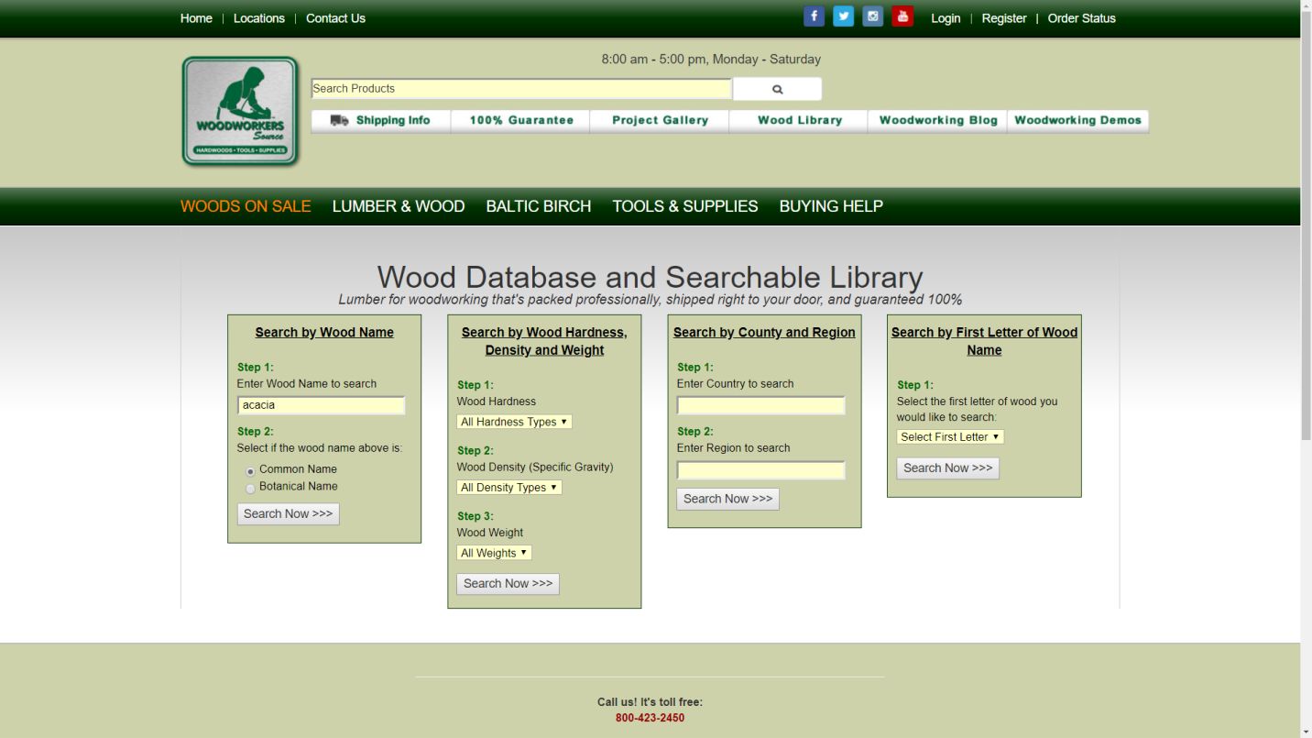Open the Project Gallery section
The image size is (1312, 738).
pyautogui.click(x=659, y=119)
